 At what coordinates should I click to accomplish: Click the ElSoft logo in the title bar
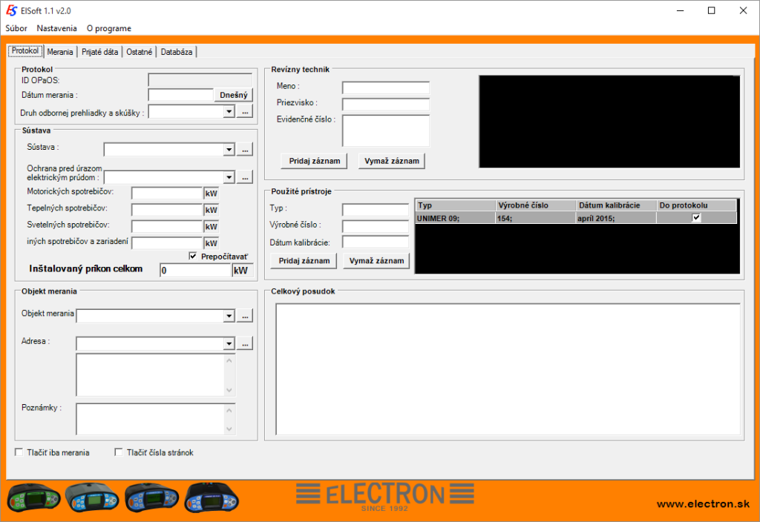[10, 10]
